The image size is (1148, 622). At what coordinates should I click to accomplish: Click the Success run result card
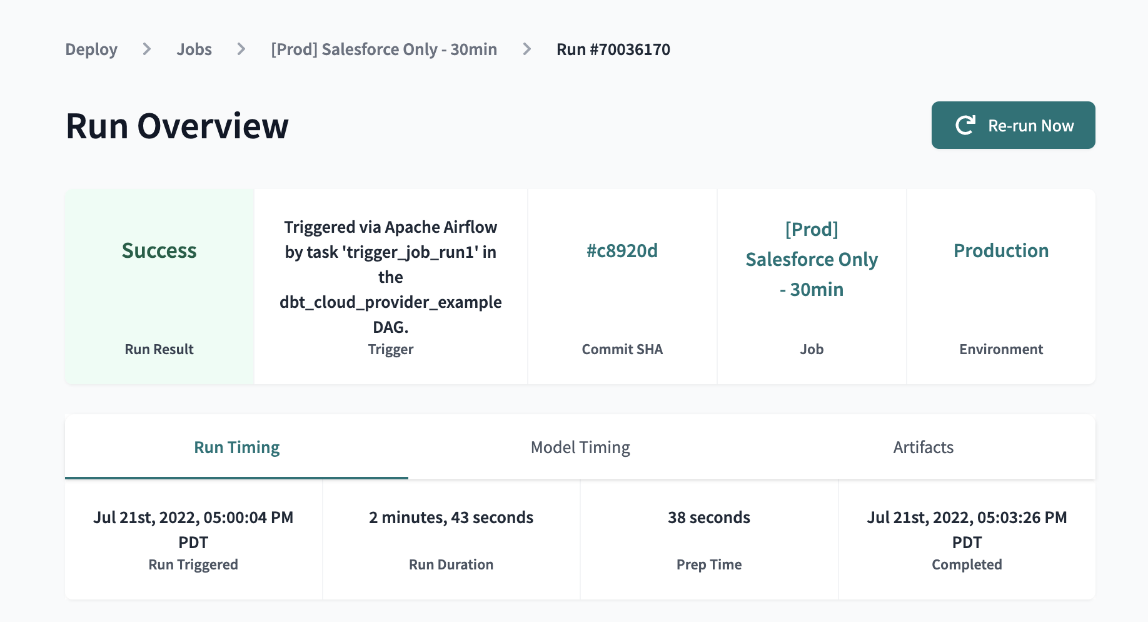coord(159,287)
